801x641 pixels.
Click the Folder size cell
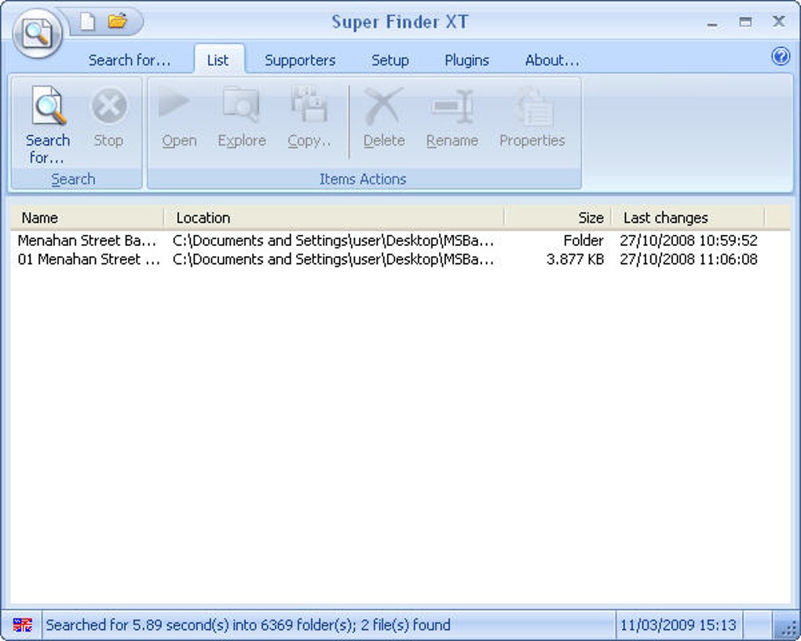(x=583, y=240)
